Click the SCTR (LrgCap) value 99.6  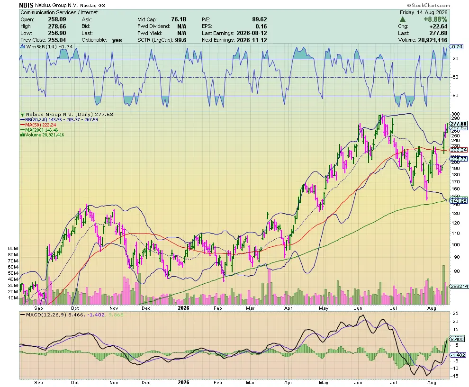(180, 40)
